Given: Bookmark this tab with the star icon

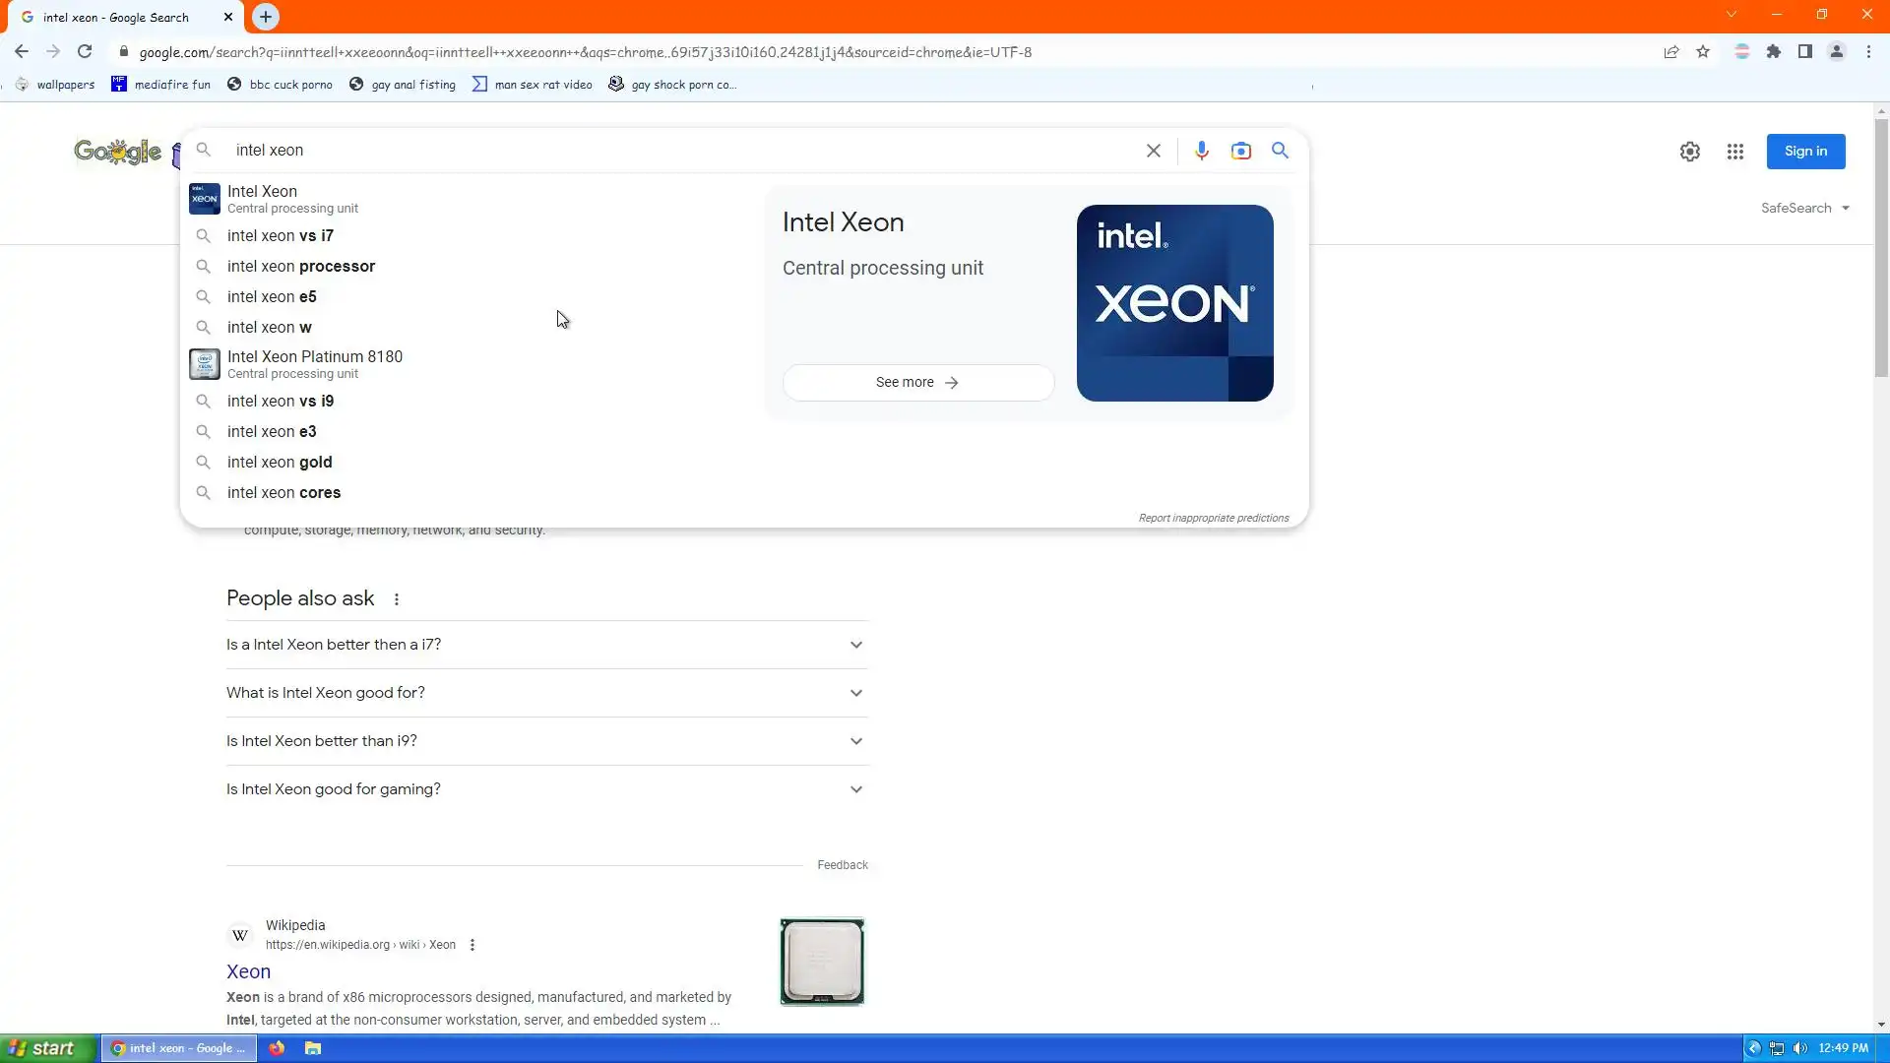Looking at the screenshot, I should pos(1703,52).
